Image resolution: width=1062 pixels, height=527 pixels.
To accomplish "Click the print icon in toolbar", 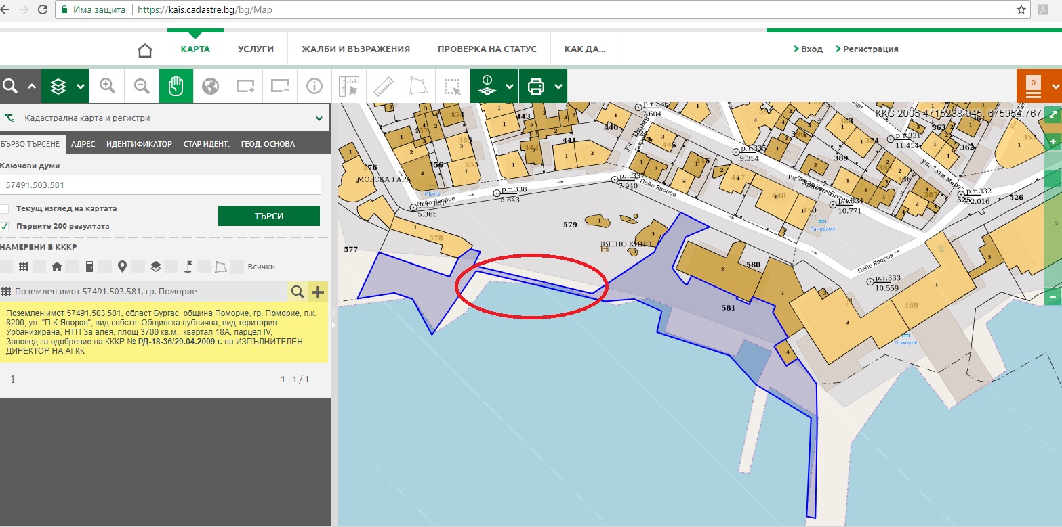I will [536, 86].
